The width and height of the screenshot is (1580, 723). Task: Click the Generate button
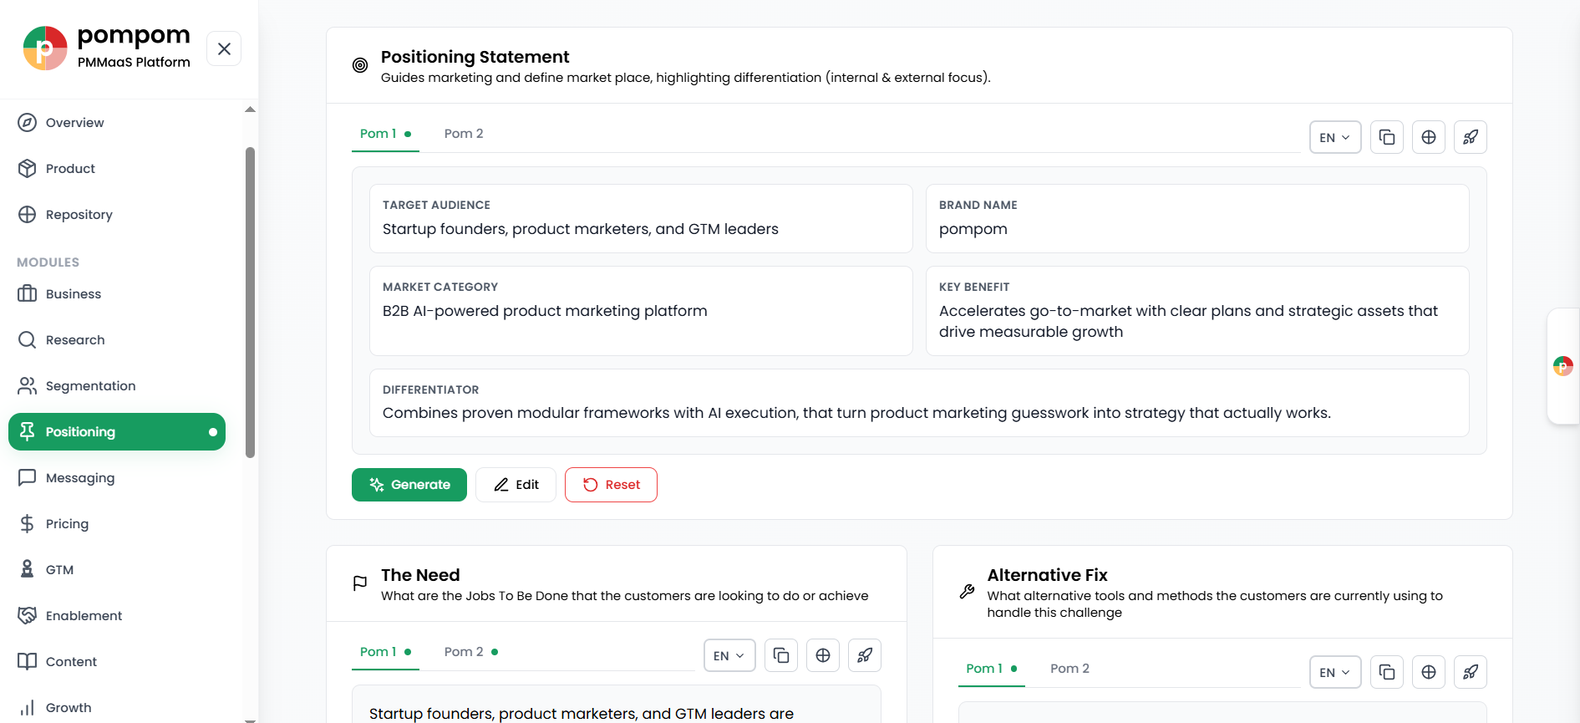click(x=409, y=485)
